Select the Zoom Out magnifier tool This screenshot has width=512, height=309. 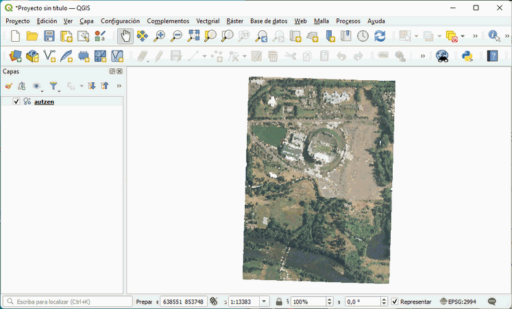(176, 36)
